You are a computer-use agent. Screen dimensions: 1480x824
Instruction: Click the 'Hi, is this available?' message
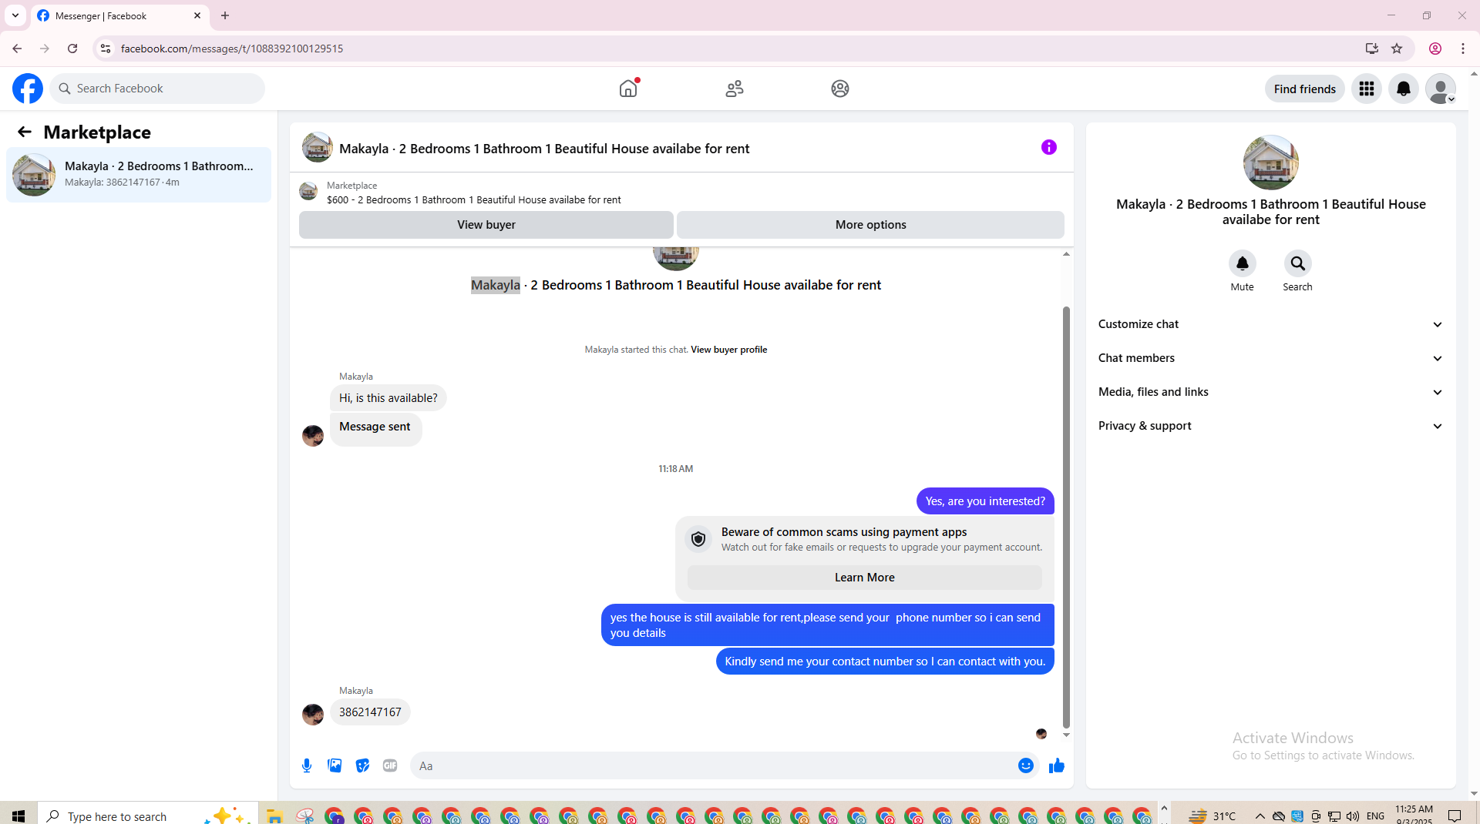click(388, 398)
